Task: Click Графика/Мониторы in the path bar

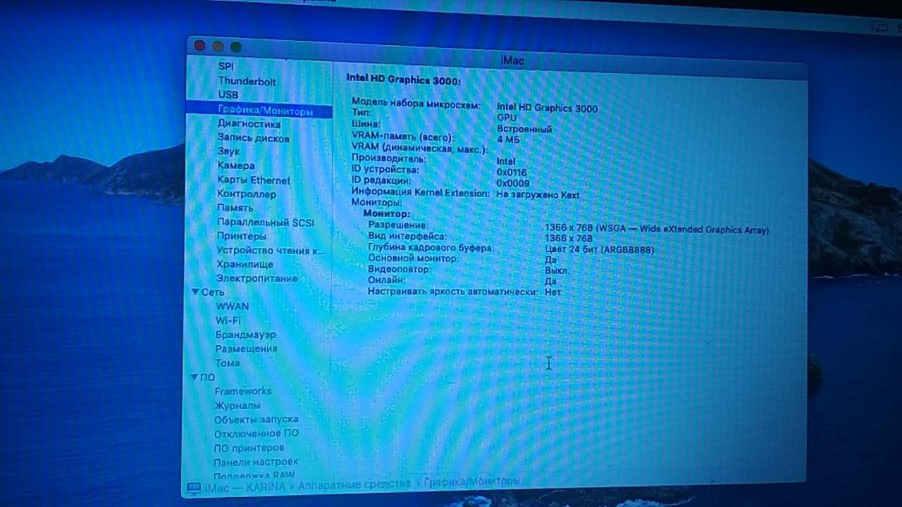Action: coord(471,481)
